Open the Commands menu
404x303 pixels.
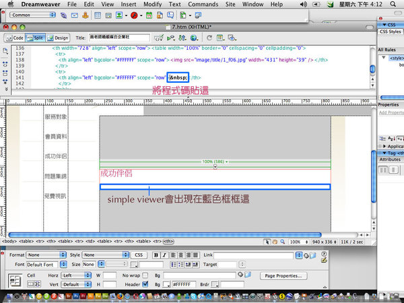click(x=203, y=4)
